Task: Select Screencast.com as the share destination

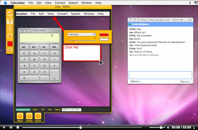Action: 22,110
